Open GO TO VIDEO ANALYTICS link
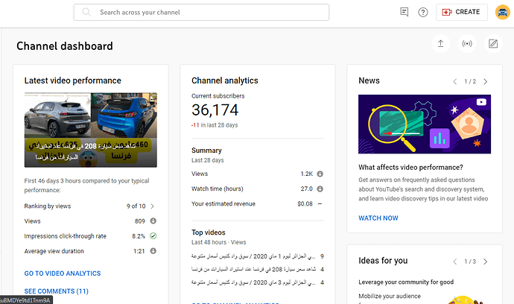Screen dimensions: 514x304 [x=63, y=273]
